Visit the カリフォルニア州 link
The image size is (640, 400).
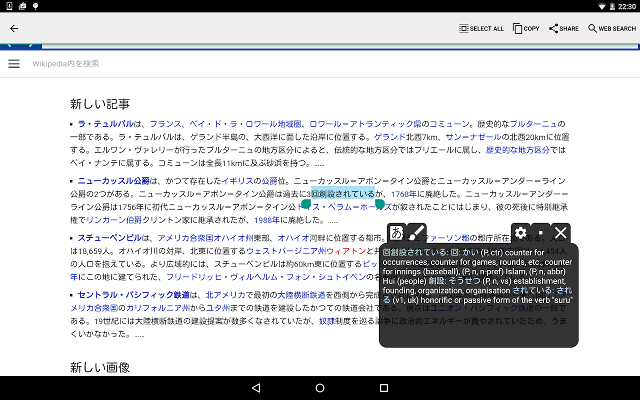point(158,308)
